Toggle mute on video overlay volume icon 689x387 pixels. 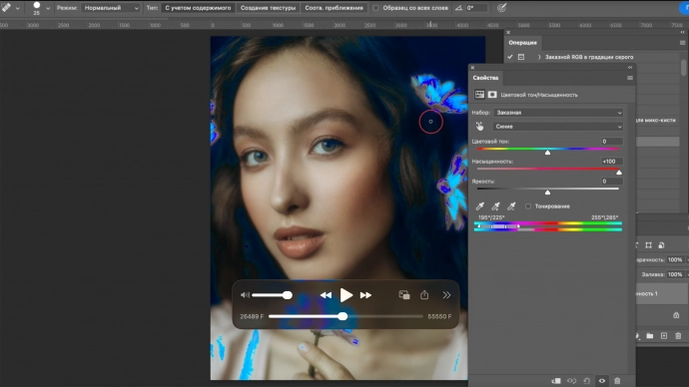(245, 295)
